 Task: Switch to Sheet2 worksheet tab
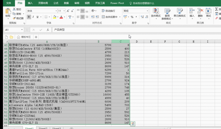coord(43,128)
